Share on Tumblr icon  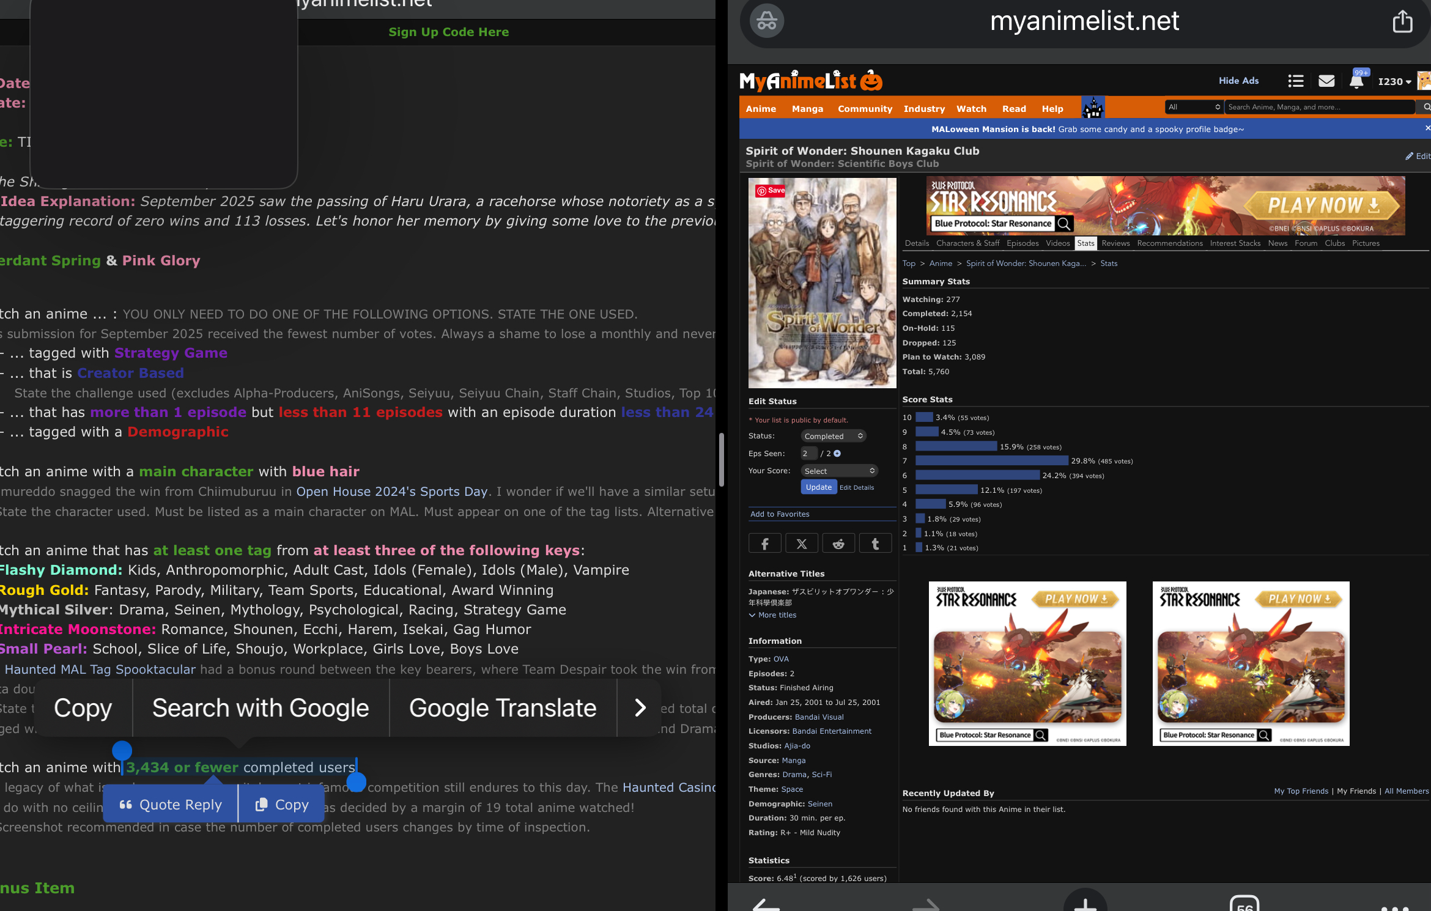pyautogui.click(x=875, y=543)
